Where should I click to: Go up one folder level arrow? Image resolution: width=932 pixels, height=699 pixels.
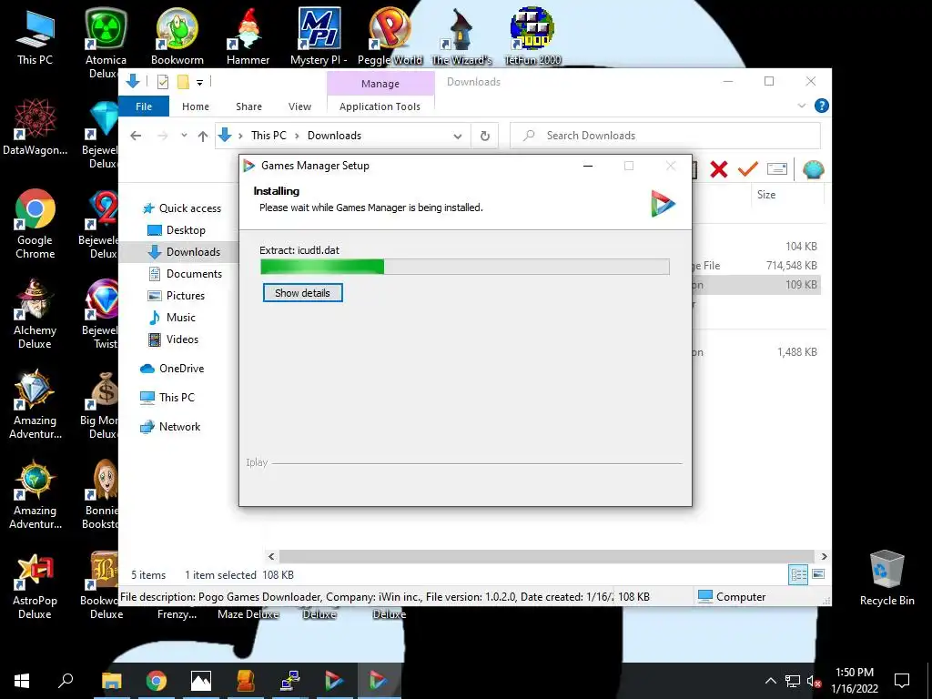pos(203,137)
